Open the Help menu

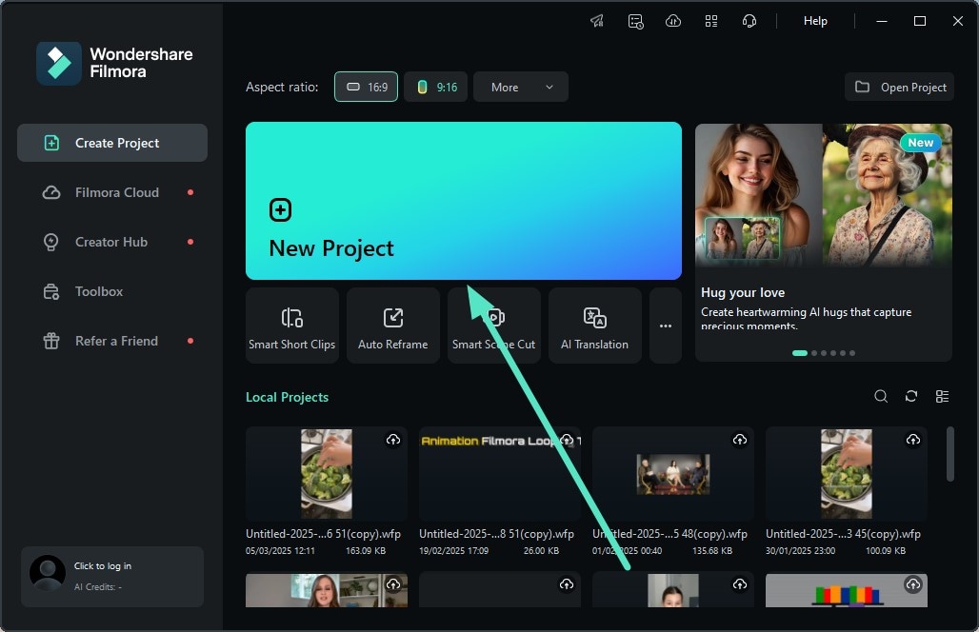click(815, 21)
